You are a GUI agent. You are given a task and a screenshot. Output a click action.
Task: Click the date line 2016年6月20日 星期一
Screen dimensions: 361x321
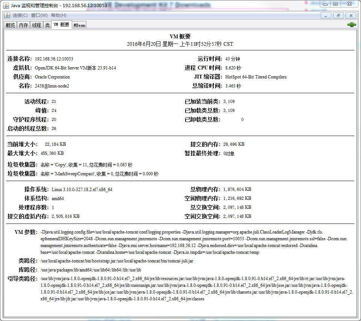coord(180,44)
